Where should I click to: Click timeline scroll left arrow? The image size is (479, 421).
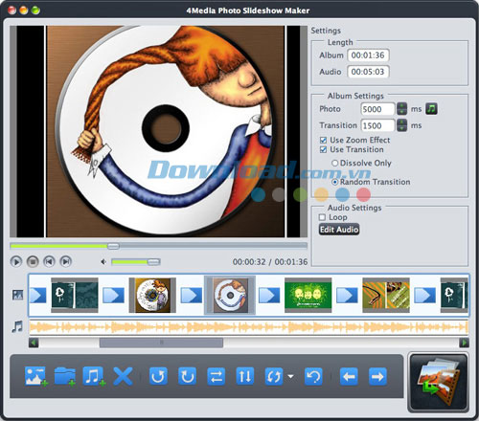pos(34,343)
